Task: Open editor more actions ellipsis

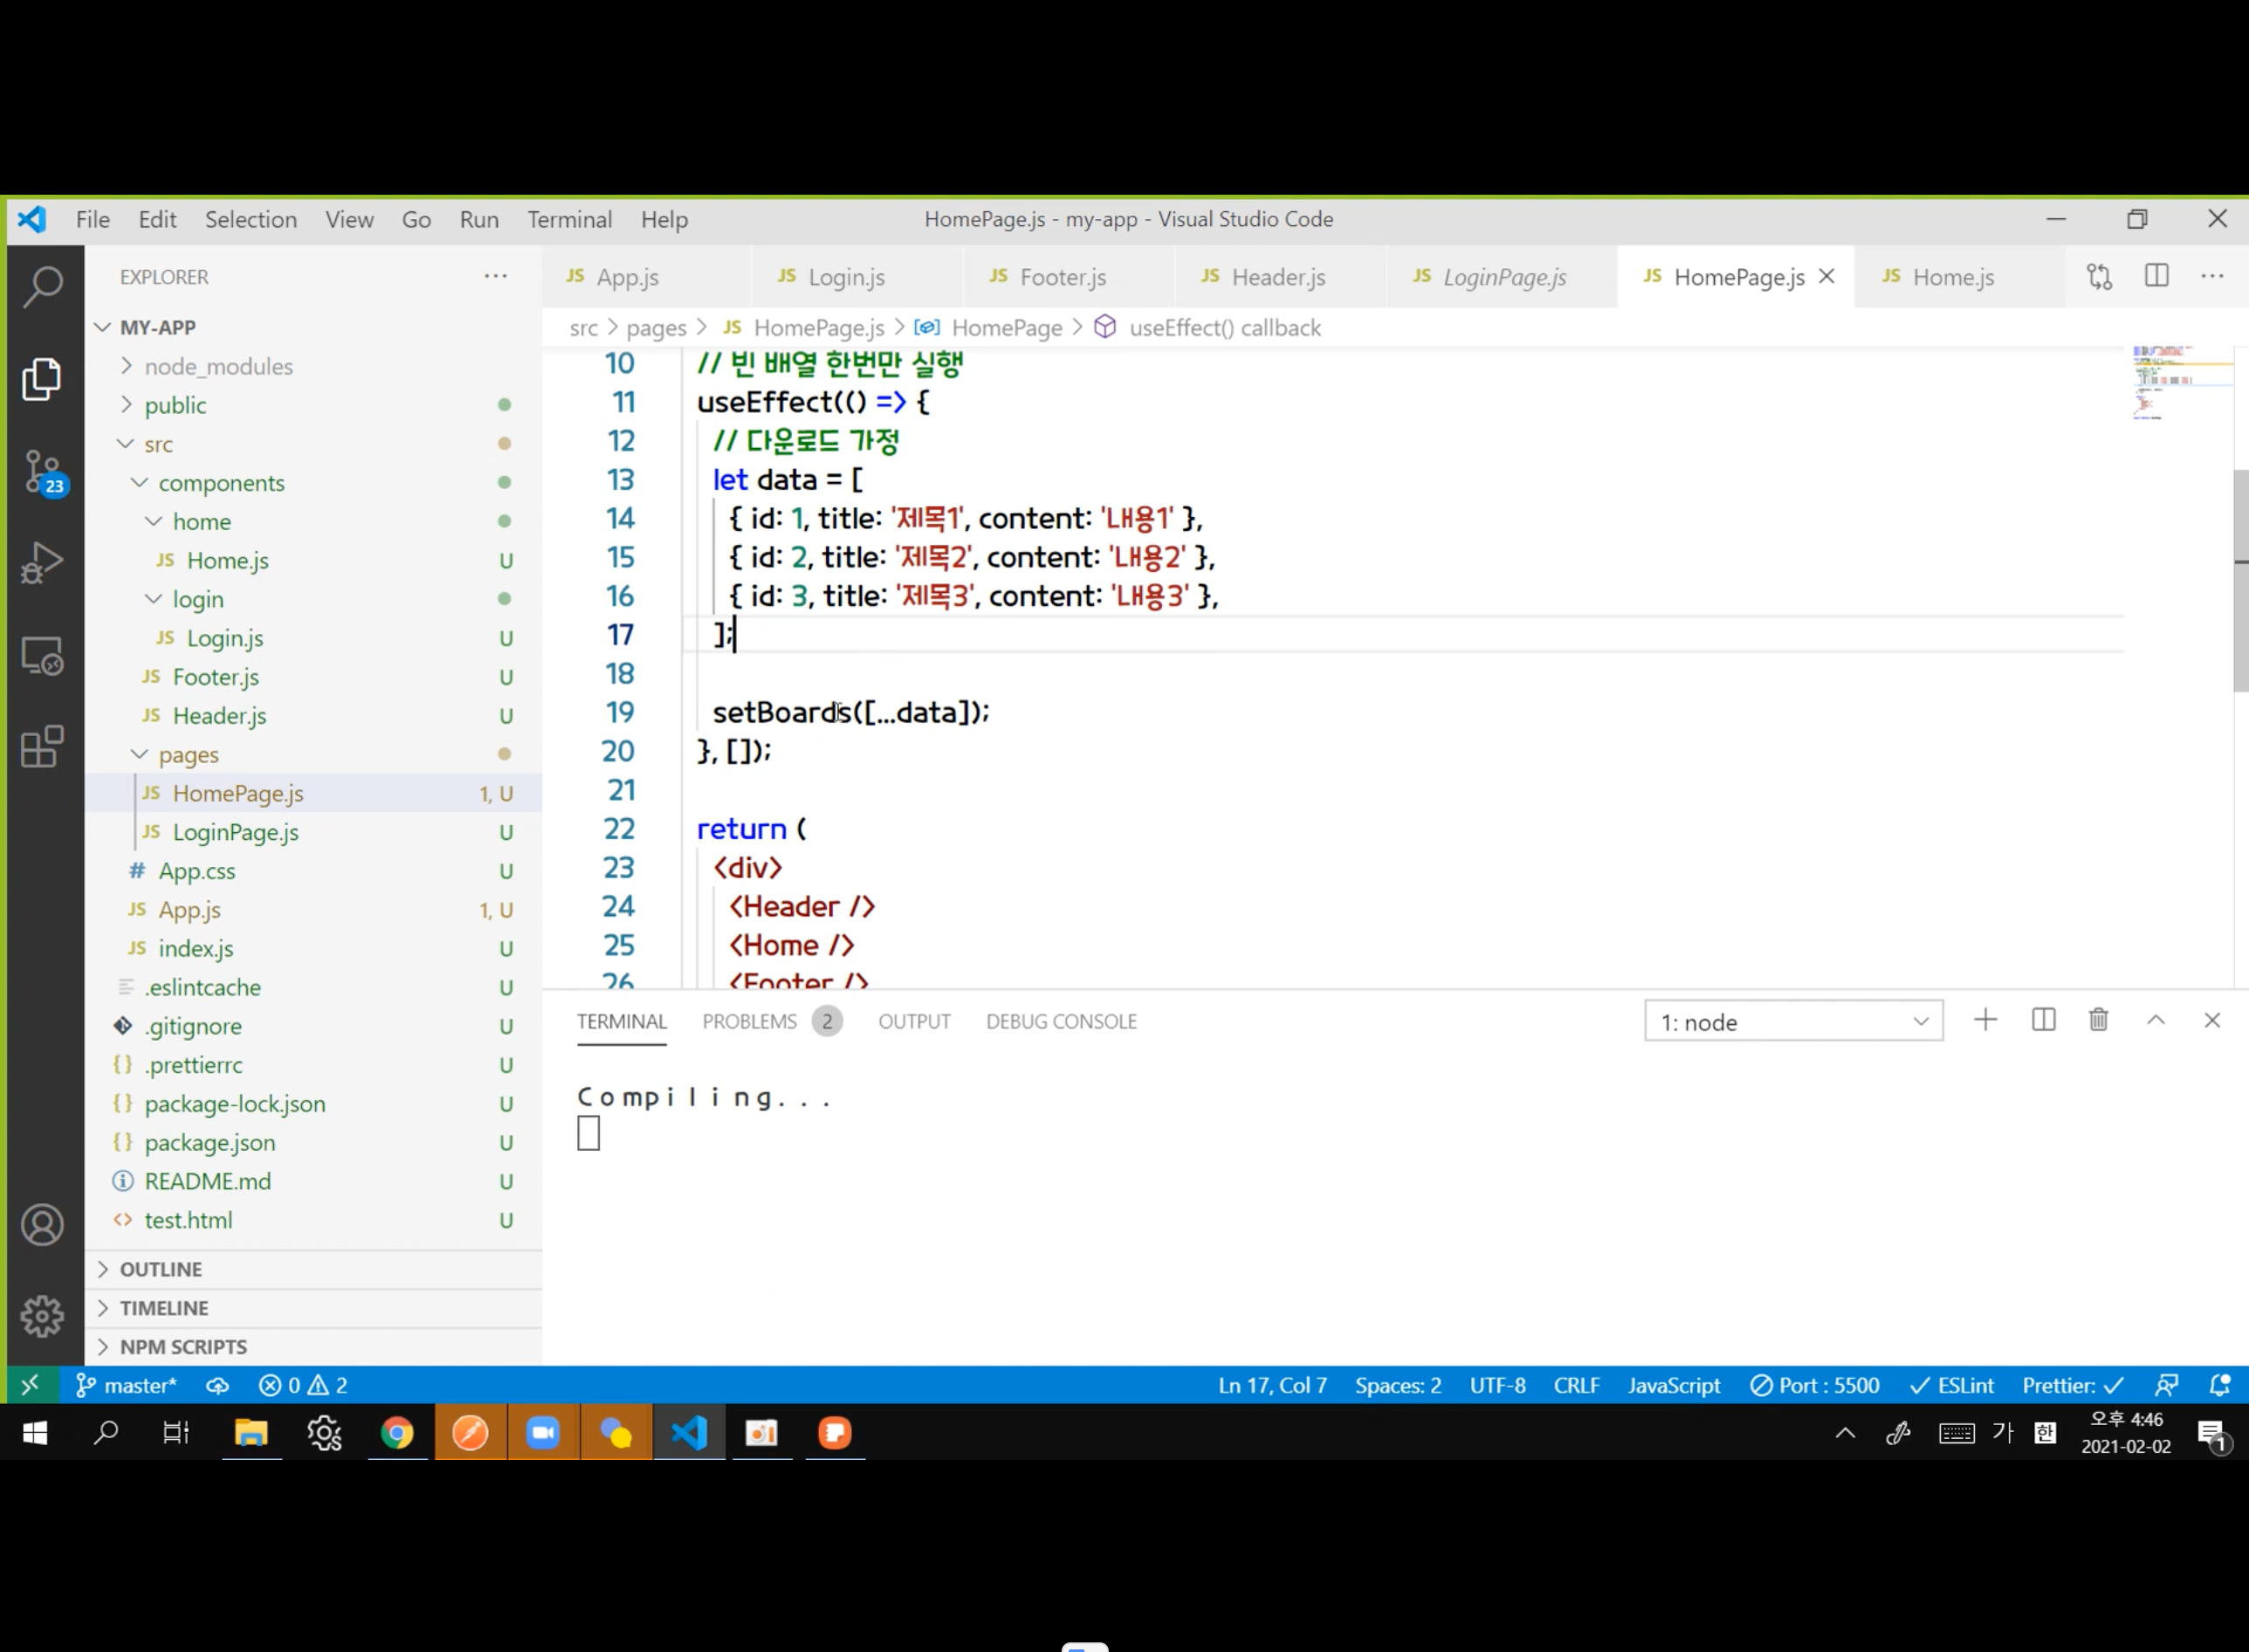Action: pos(2212,276)
